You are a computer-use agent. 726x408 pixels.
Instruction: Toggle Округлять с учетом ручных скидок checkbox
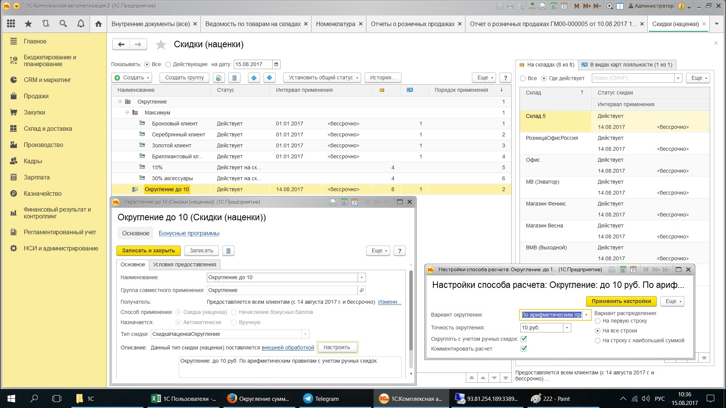click(524, 339)
